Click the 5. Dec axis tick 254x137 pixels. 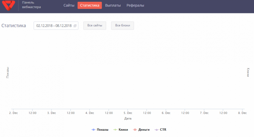128,113
